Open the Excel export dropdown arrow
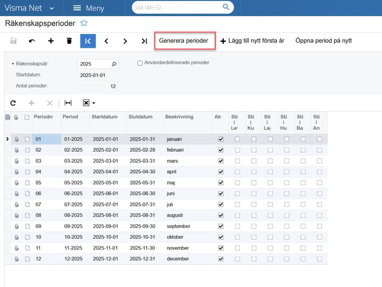 [x=94, y=103]
